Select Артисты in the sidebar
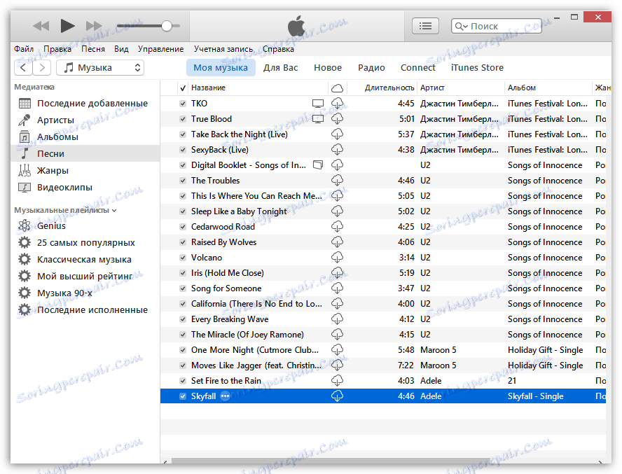The width and height of the screenshot is (622, 474). [85, 120]
